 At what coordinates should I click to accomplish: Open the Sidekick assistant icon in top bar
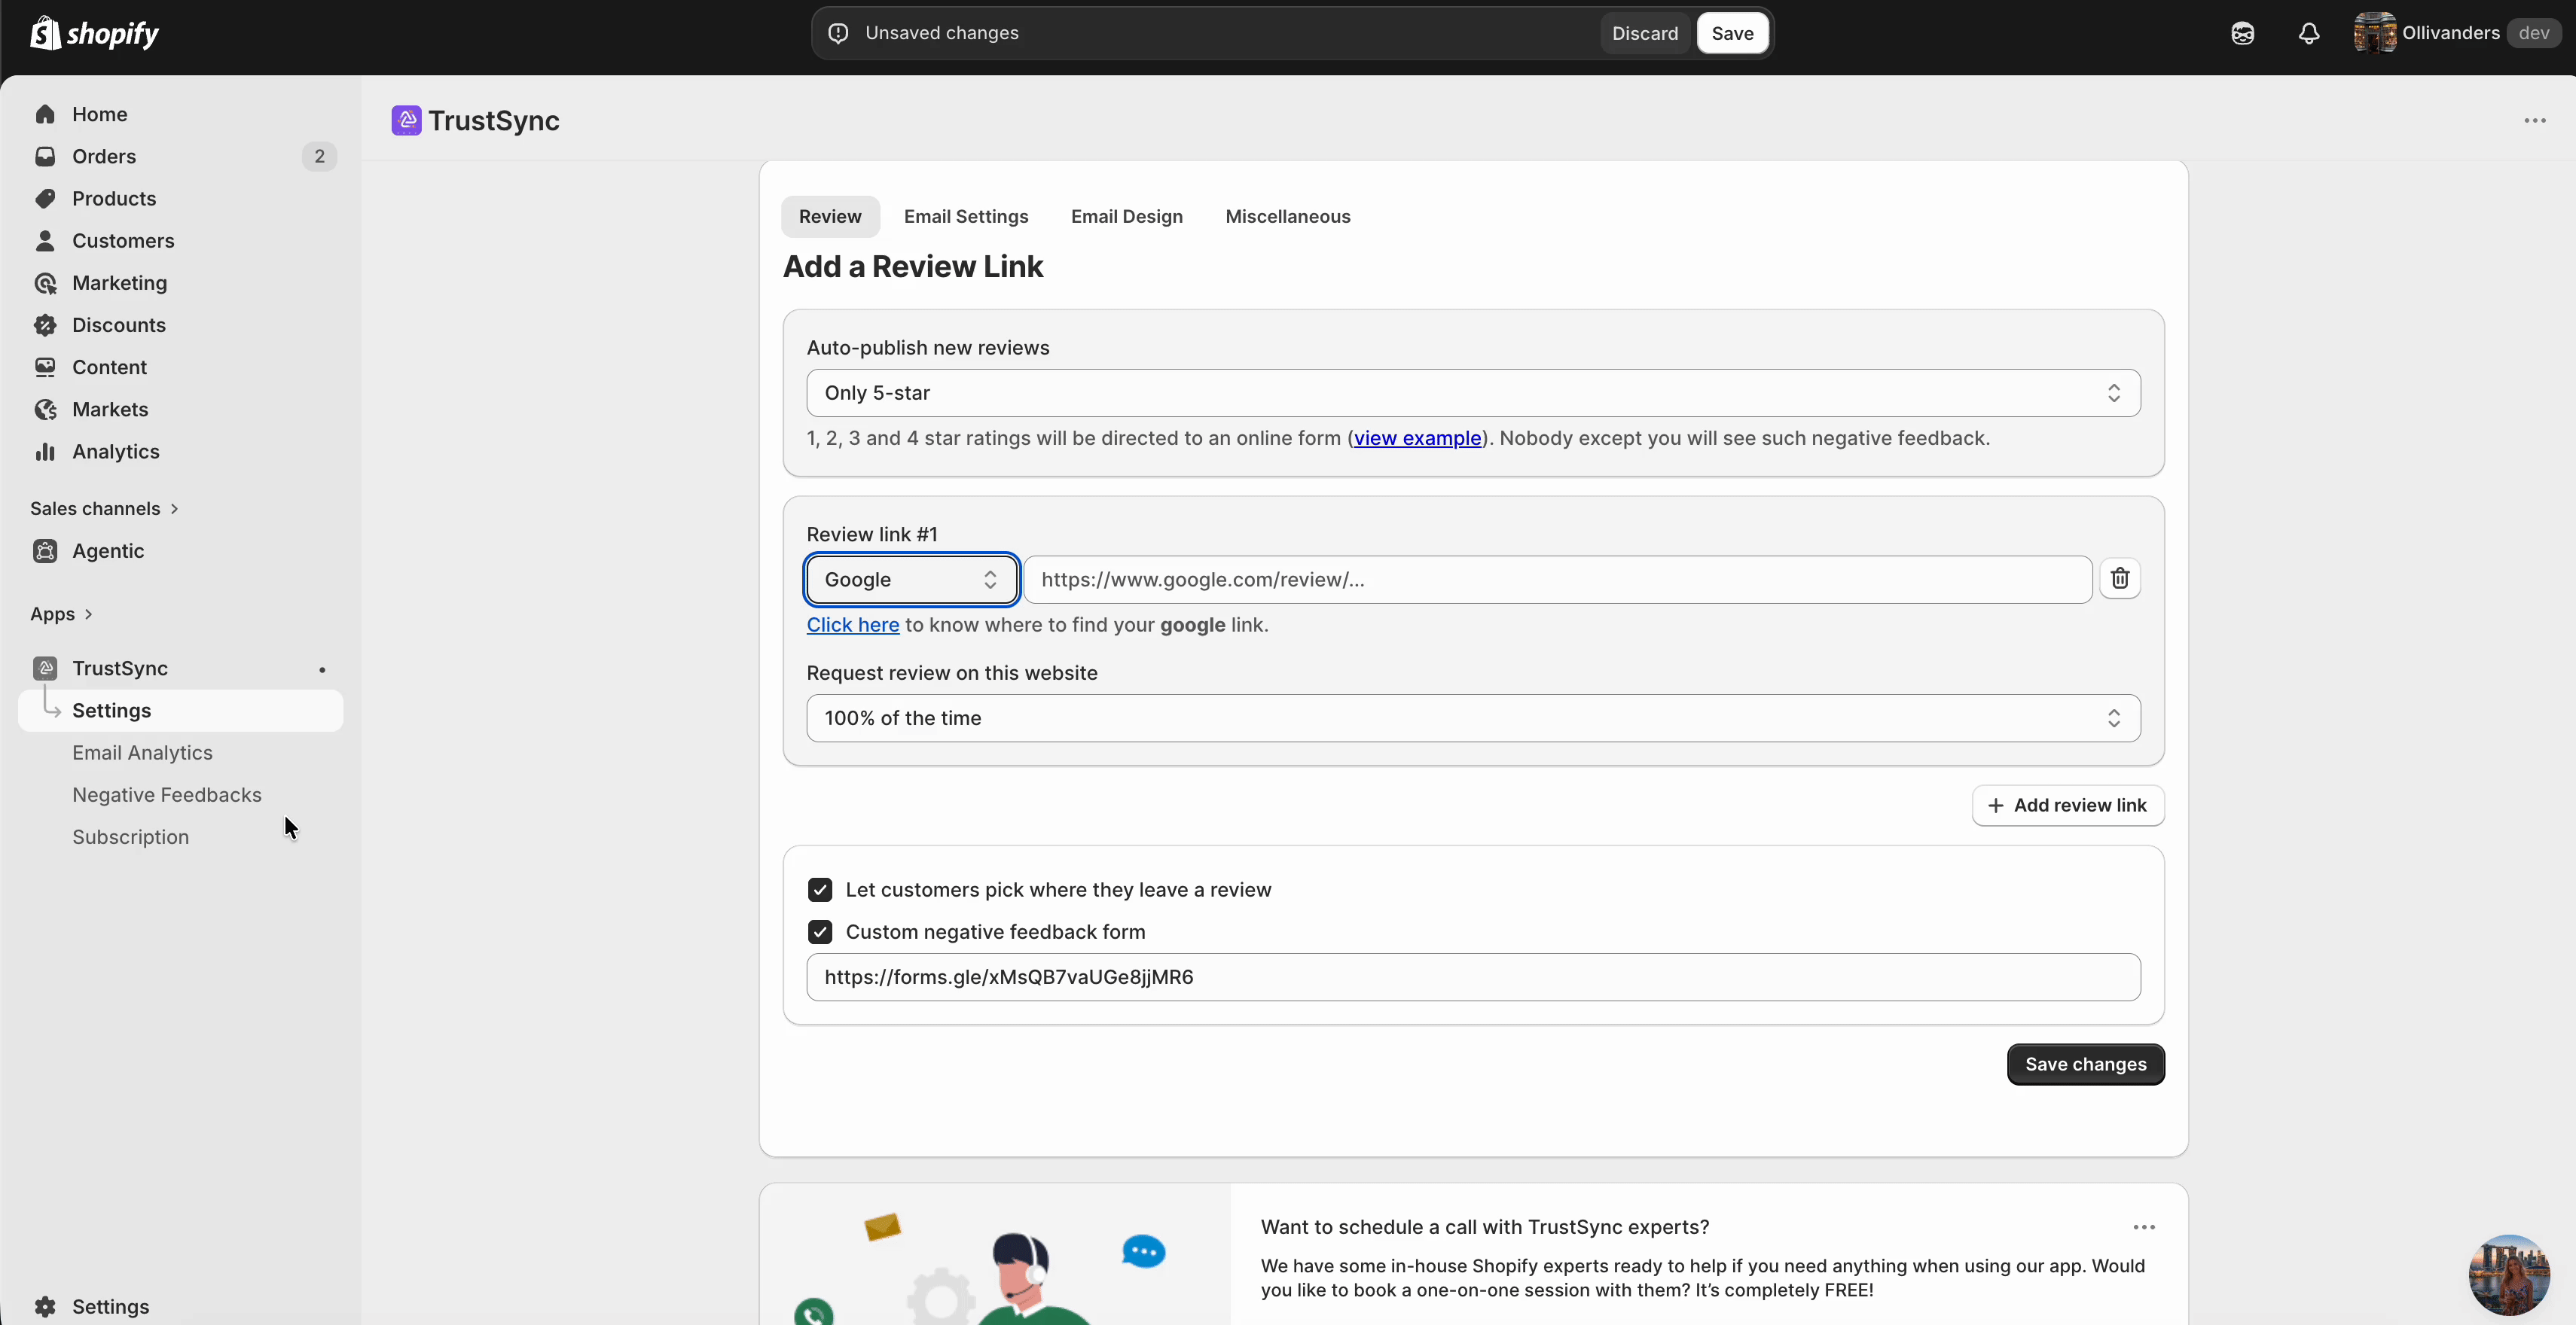tap(2242, 33)
